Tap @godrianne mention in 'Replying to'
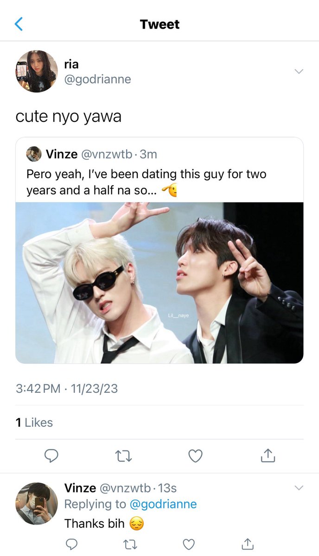This screenshot has width=319, height=556. [x=163, y=504]
